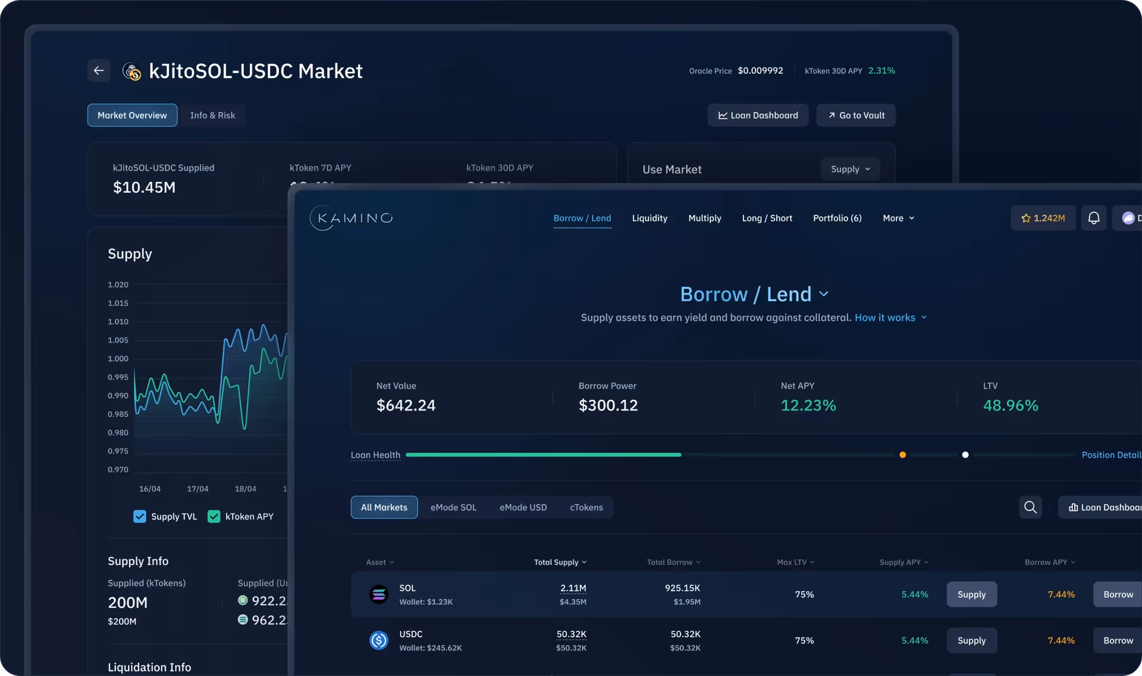The image size is (1142, 676).
Task: Click Loan Dashboard in the Market window
Action: coord(758,115)
